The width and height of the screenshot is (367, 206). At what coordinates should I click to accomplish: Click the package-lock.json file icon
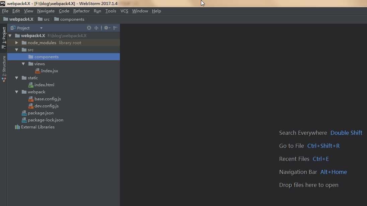click(x=24, y=120)
